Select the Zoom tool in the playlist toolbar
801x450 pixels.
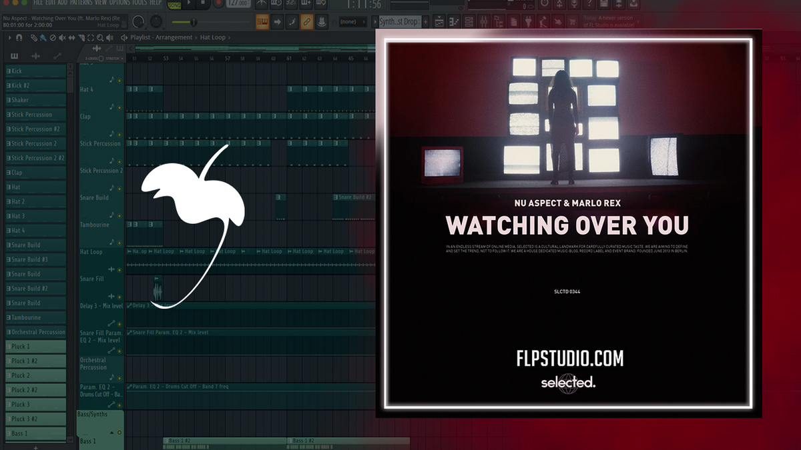click(100, 37)
